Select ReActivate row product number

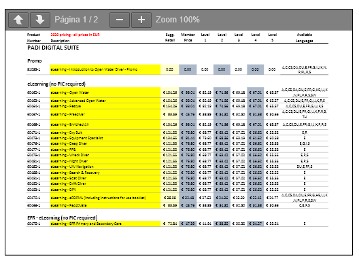pos(34,205)
